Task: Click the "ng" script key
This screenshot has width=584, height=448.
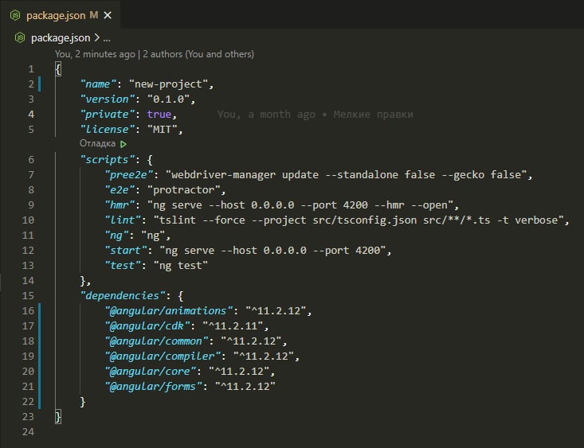Action: point(116,236)
